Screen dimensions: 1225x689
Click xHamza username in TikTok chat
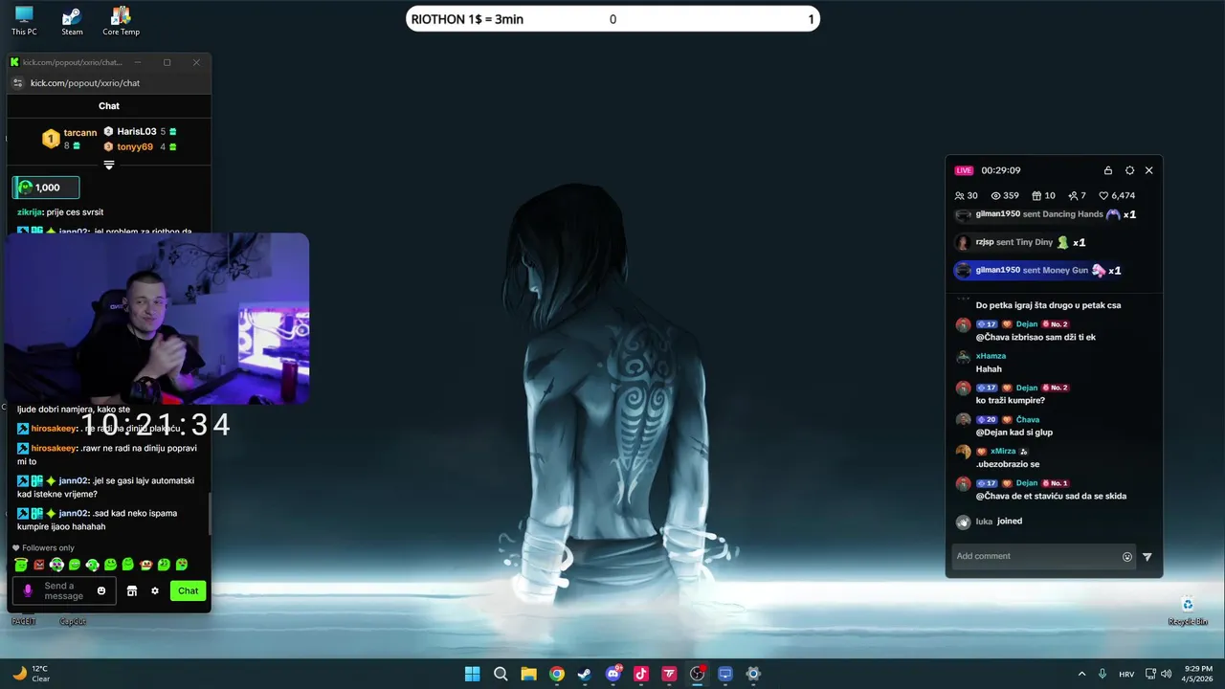point(991,356)
